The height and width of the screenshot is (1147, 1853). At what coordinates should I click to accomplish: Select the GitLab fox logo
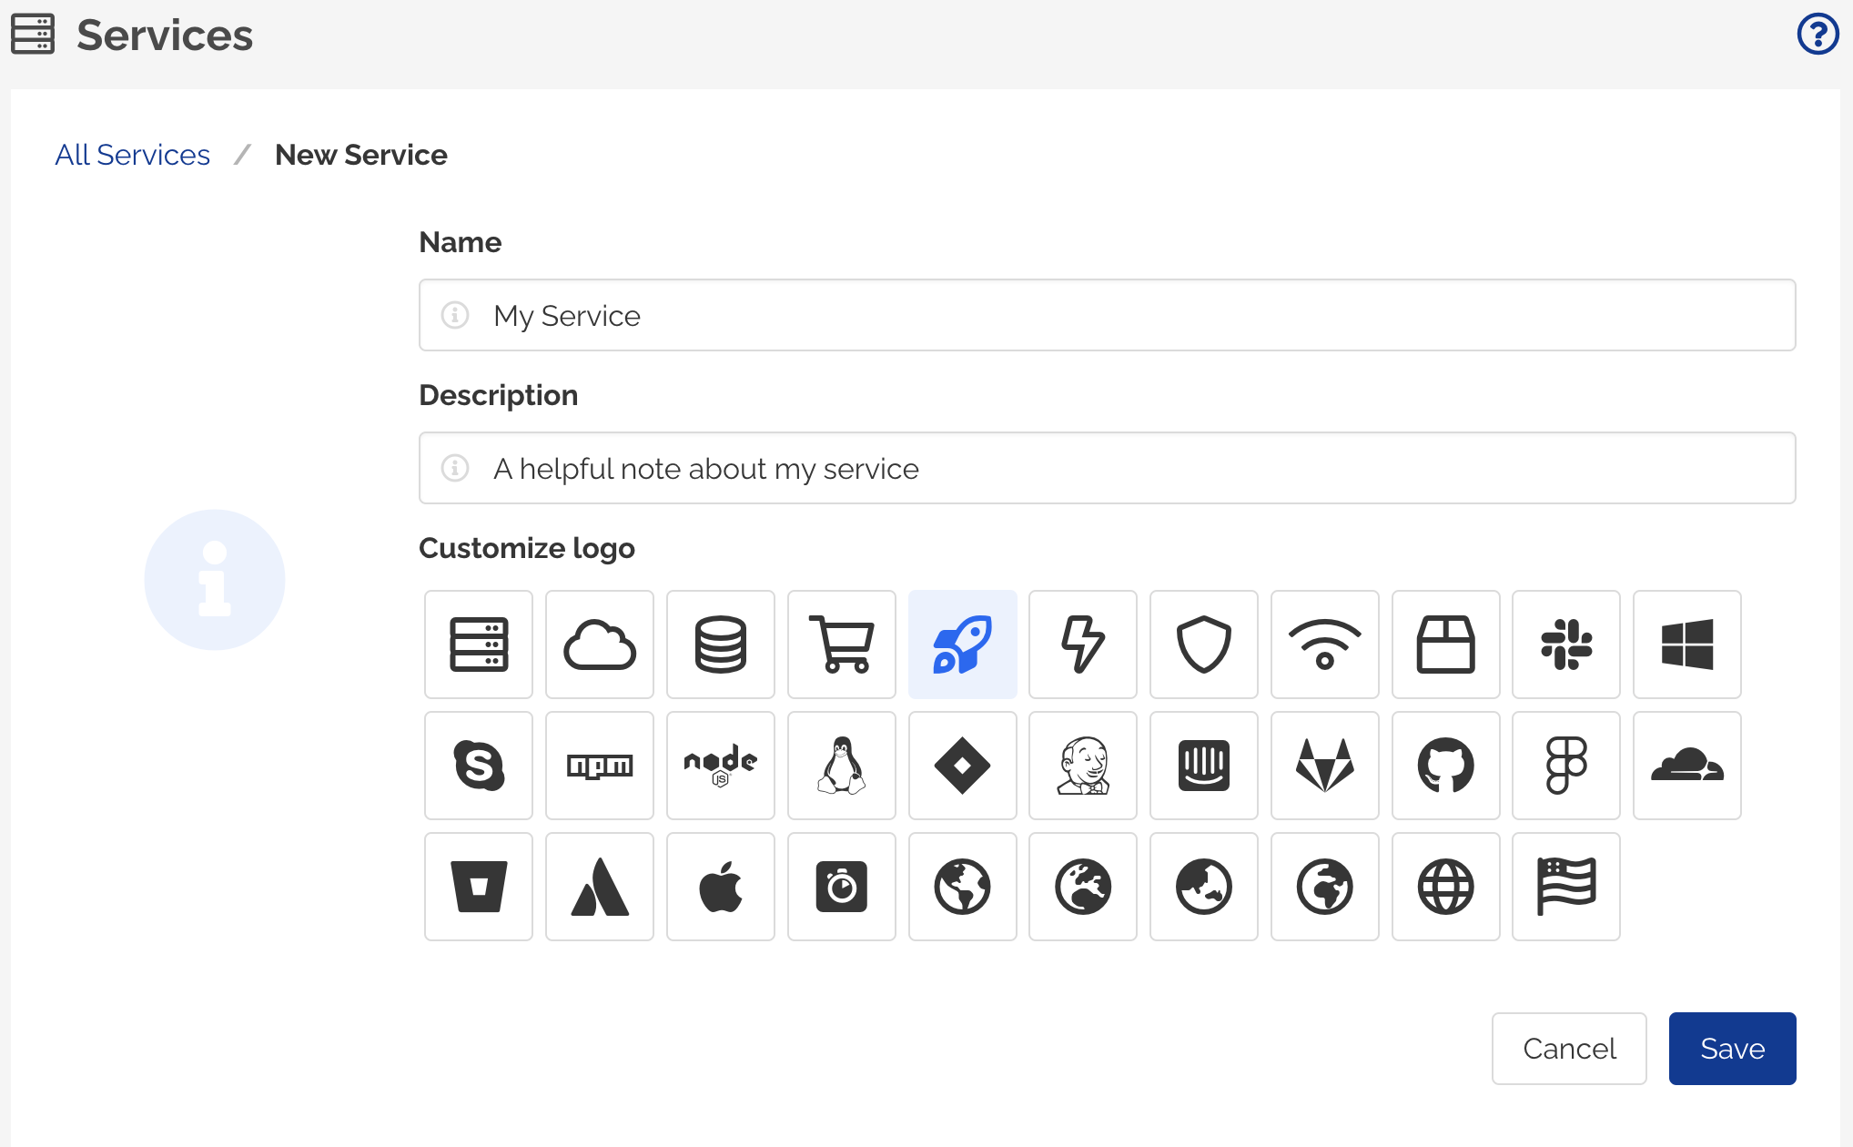click(x=1324, y=766)
